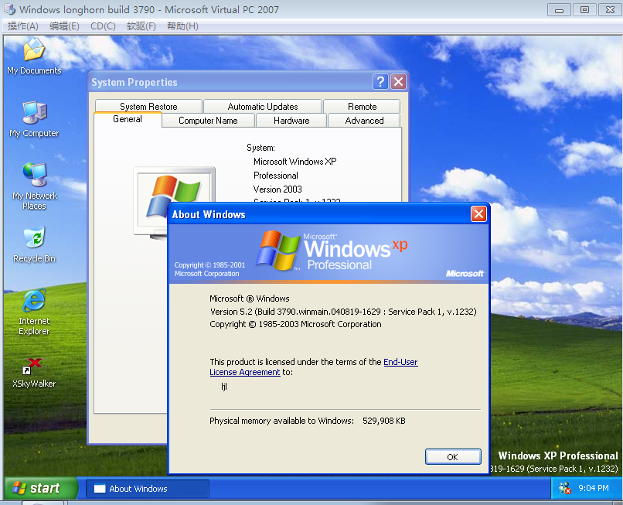Screen dimensions: 623x505
Task: Click the physical memory 529,908 KB value
Action: point(384,421)
